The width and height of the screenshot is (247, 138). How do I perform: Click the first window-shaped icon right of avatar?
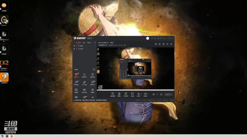click(x=152, y=38)
